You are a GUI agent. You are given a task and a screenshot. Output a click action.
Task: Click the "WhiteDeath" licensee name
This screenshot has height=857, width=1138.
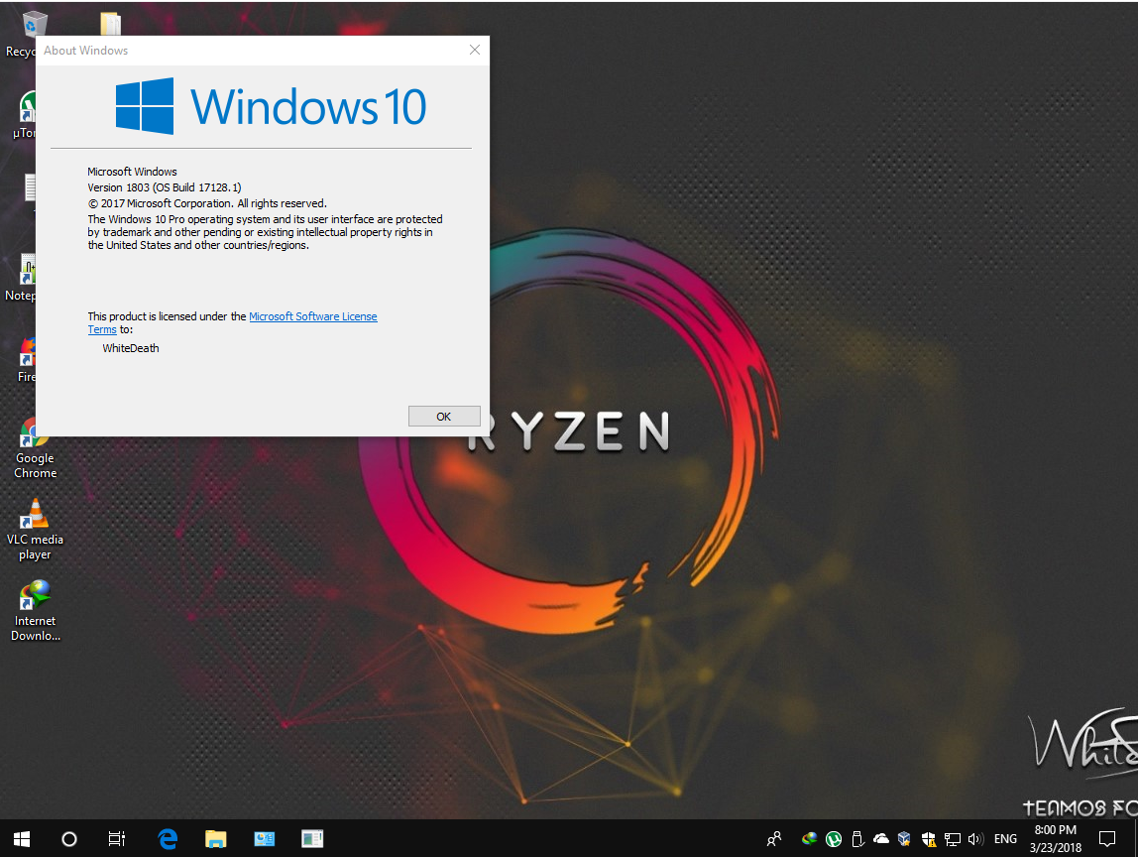tap(131, 348)
